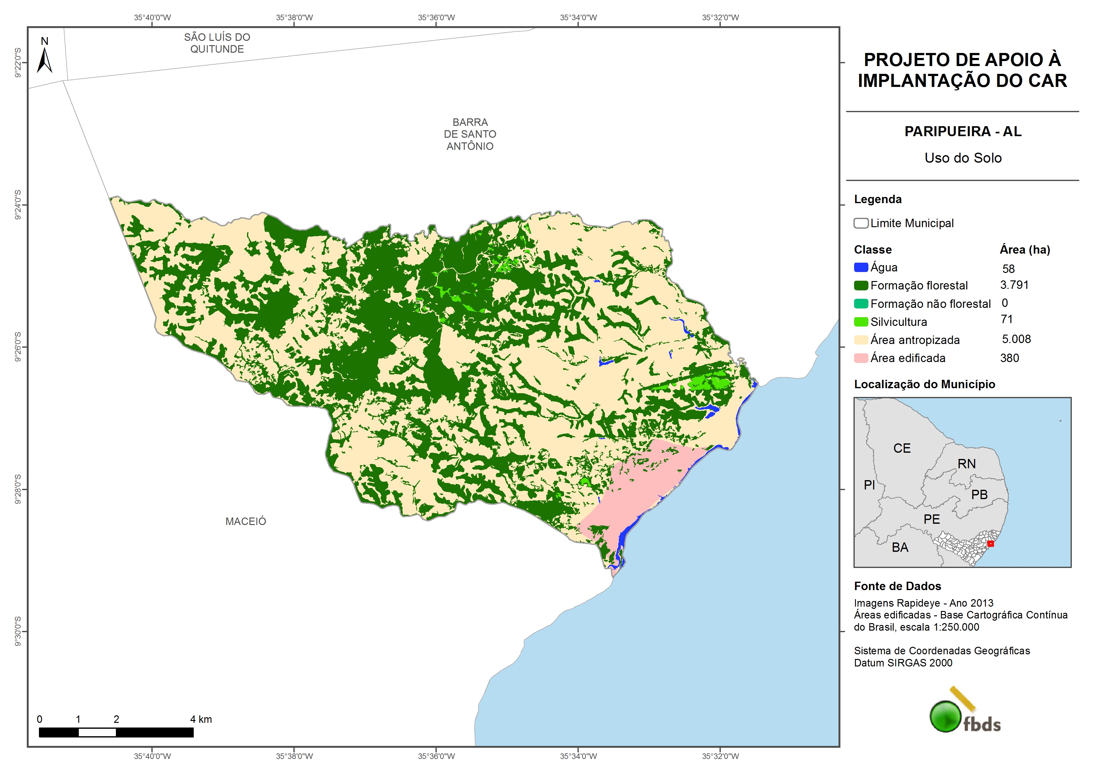Click the Limite Municipal legend symbol
The width and height of the screenshot is (1093, 773).
click(x=861, y=223)
